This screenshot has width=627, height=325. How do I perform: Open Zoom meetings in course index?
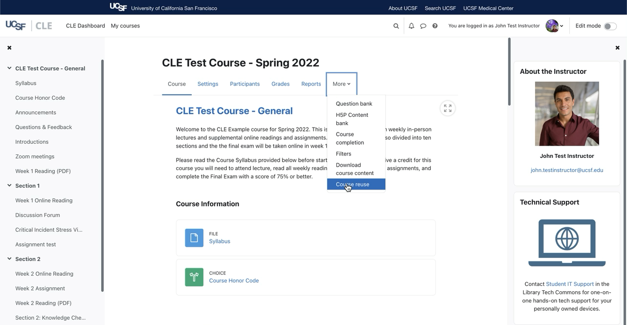(x=35, y=156)
